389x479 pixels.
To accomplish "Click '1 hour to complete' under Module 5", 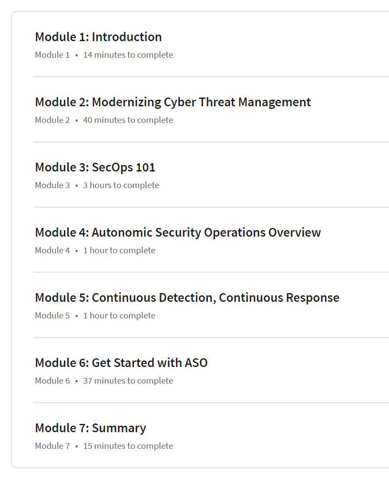I will [x=119, y=315].
